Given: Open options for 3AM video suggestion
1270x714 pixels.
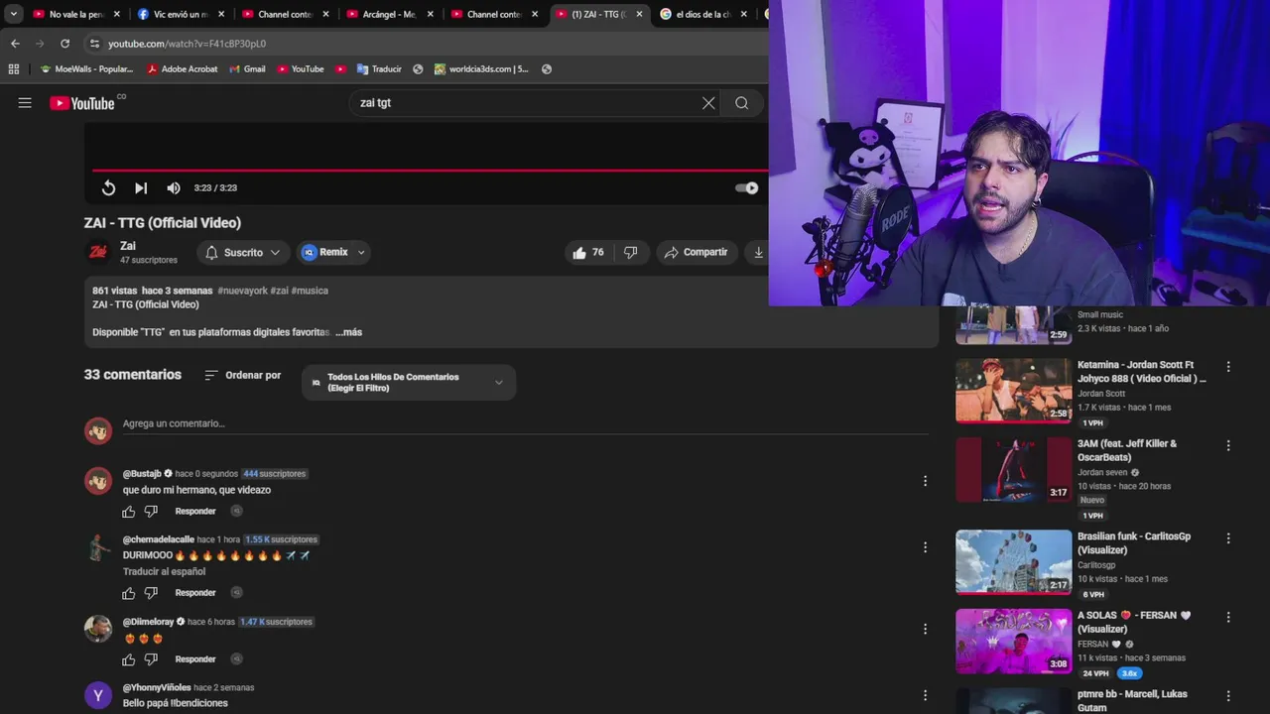Looking at the screenshot, I should point(1228,446).
